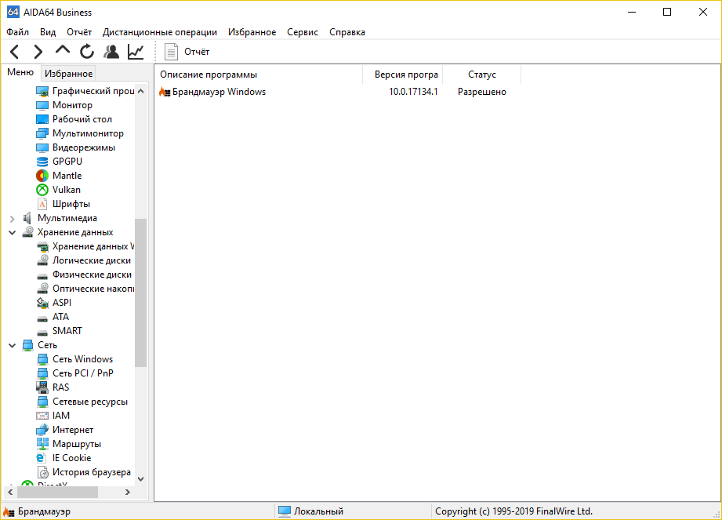Open the Сервис menu
The width and height of the screenshot is (722, 520).
(x=303, y=32)
